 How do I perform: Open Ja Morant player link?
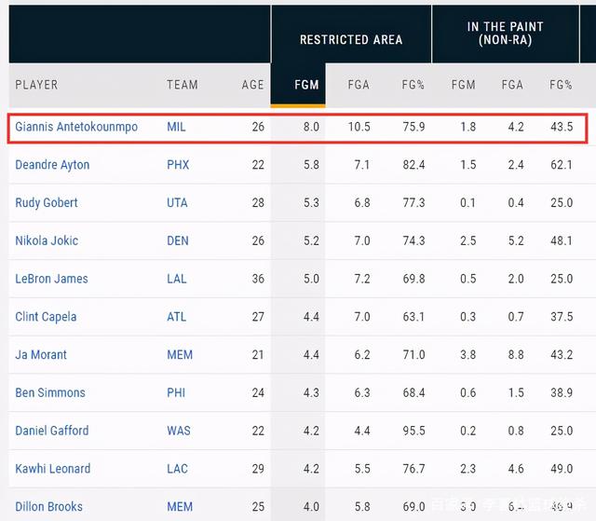[41, 355]
